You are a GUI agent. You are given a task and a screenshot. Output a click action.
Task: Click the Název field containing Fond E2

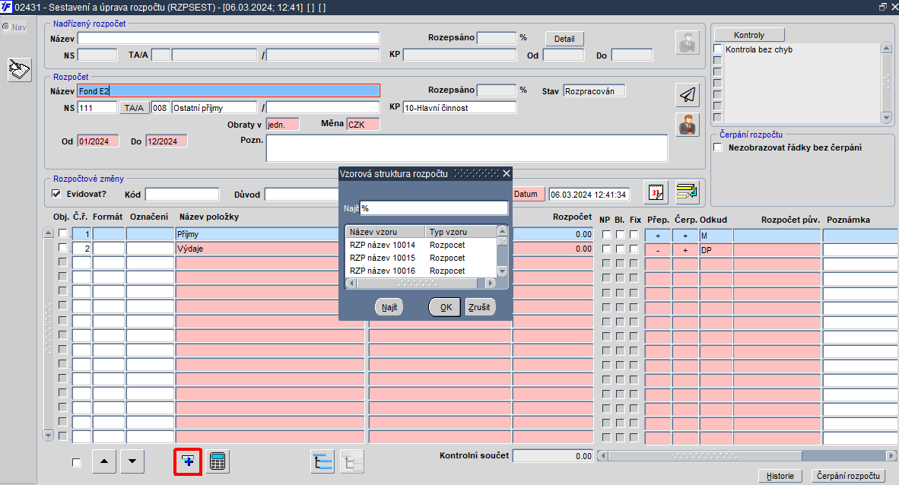228,90
